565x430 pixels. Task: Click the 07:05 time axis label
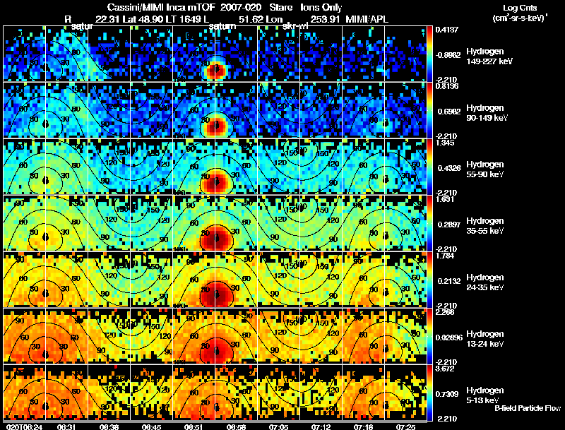pos(278,427)
